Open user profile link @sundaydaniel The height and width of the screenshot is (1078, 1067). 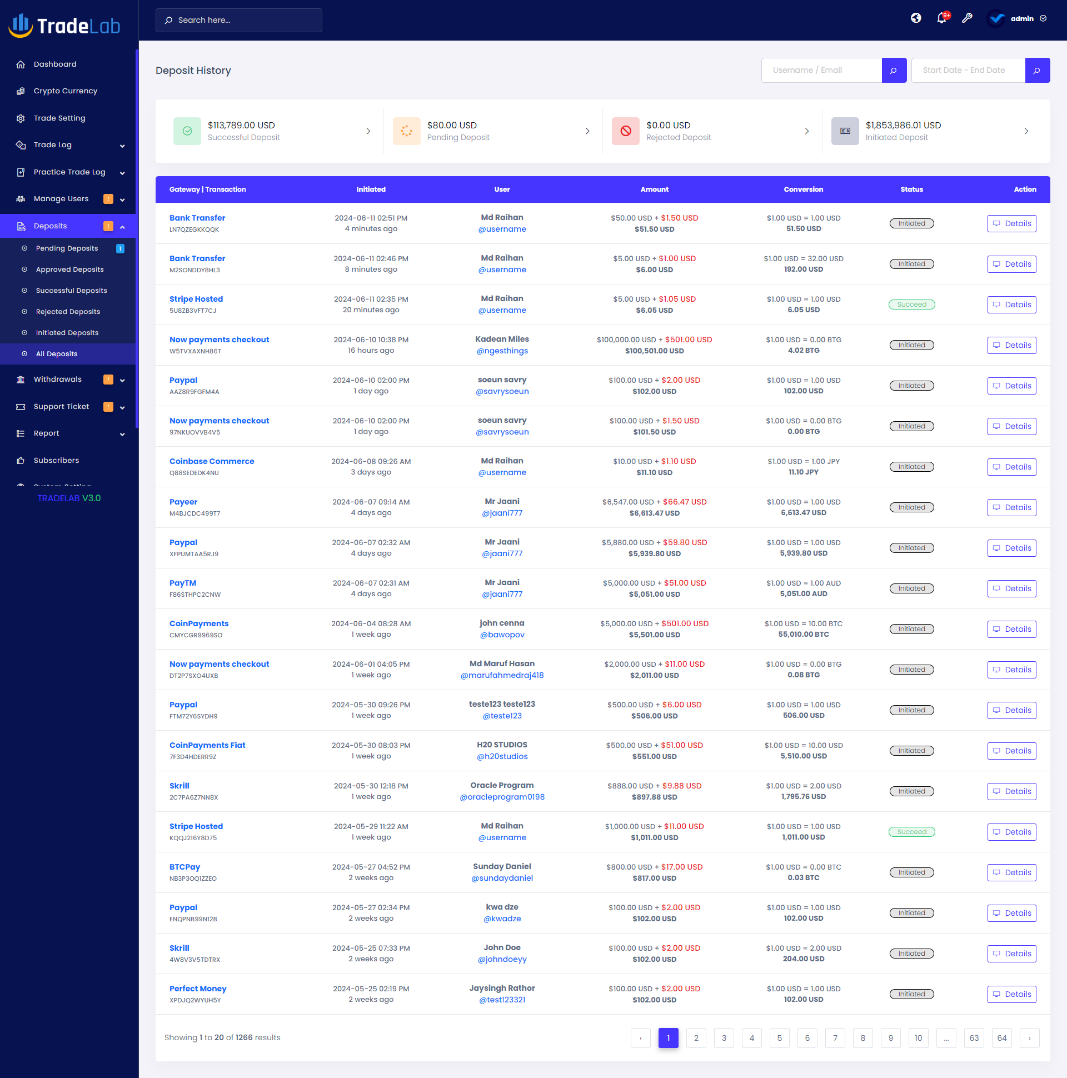(502, 878)
